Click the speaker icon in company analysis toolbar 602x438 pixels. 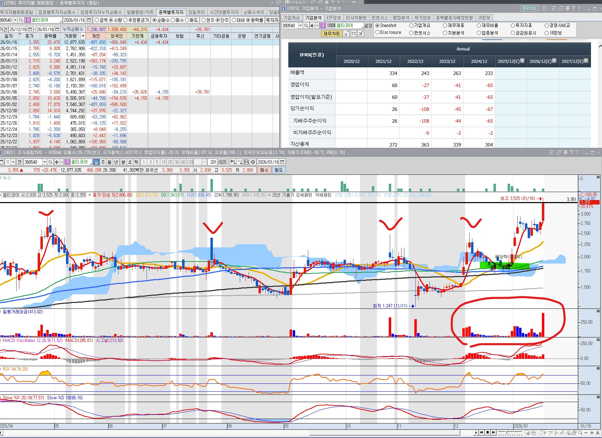coord(312,26)
